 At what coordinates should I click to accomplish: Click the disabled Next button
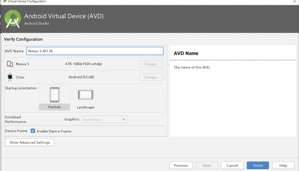(207, 165)
